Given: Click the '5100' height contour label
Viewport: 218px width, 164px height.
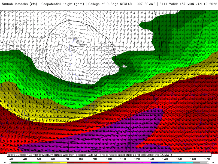Looking at the screenshot, I should pos(73,130).
